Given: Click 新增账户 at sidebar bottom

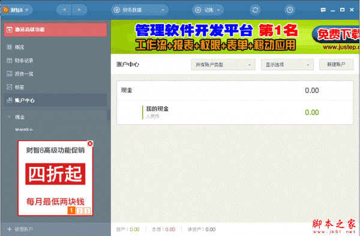Looking at the screenshot, I should pos(20,229).
